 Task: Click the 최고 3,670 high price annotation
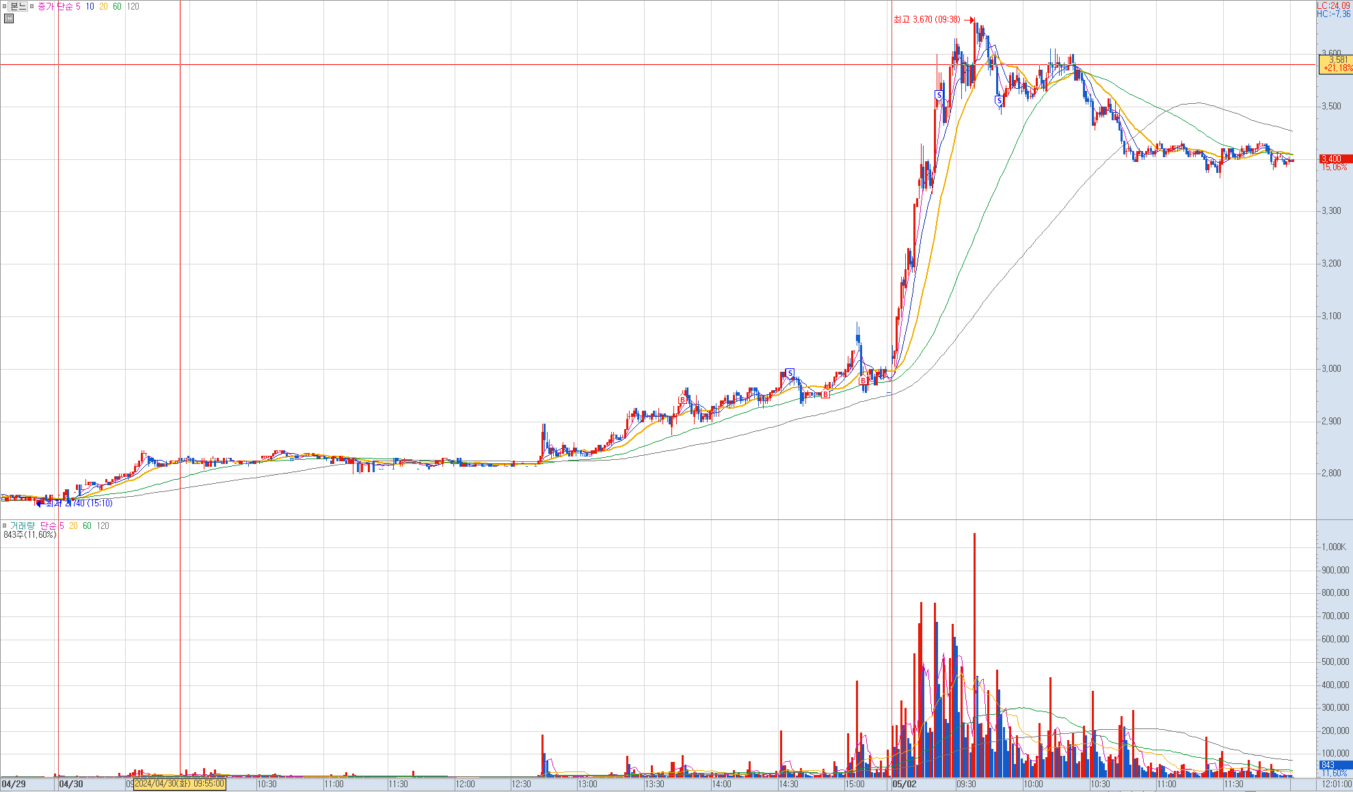[926, 19]
